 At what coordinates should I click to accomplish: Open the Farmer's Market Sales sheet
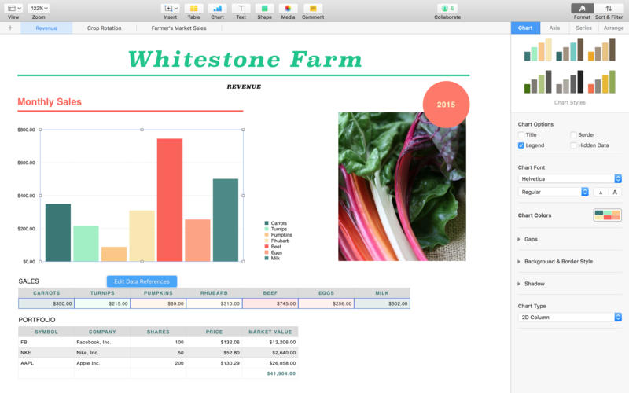[179, 28]
